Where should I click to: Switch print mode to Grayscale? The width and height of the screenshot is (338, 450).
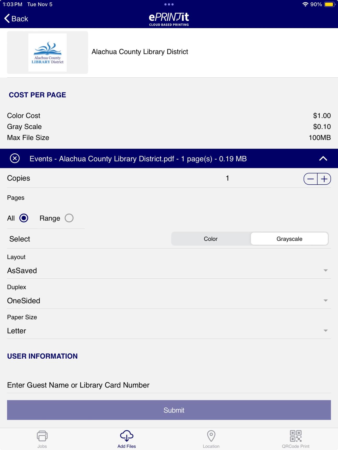click(x=289, y=239)
